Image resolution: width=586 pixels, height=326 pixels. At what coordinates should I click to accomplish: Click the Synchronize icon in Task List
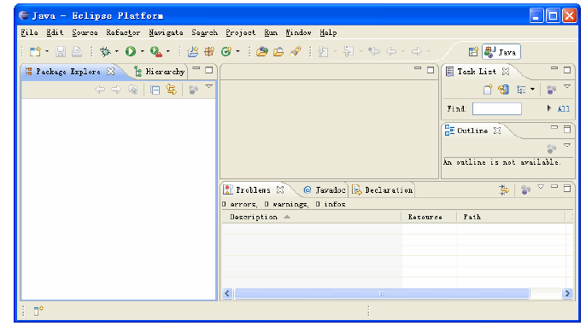click(x=503, y=90)
